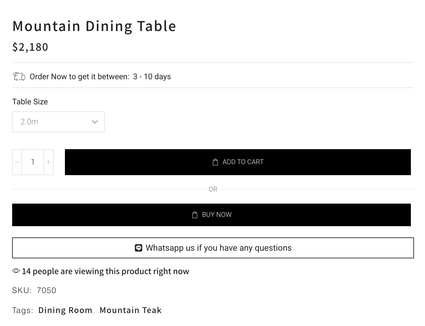
Task: Open the Mountain Teak tag
Action: pyautogui.click(x=131, y=310)
